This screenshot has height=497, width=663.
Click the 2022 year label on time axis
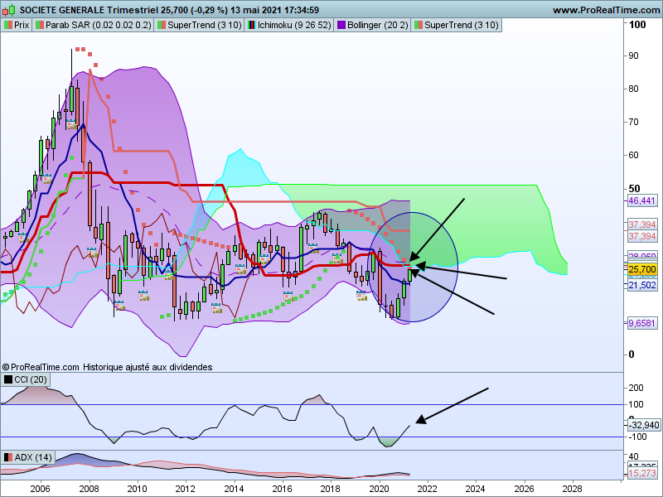click(x=428, y=489)
